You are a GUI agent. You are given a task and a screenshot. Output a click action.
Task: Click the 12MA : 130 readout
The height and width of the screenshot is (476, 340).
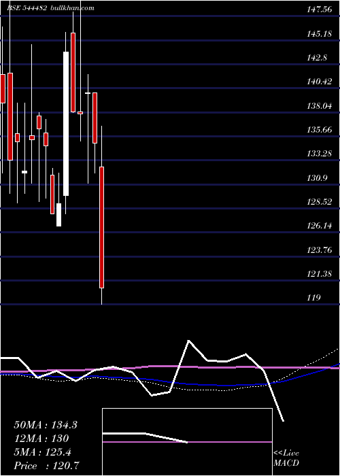click(x=41, y=439)
